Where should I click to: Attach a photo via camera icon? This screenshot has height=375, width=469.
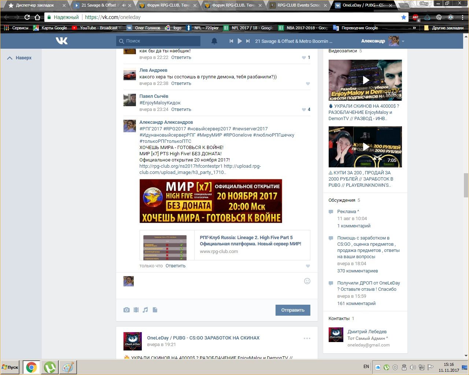126,310
